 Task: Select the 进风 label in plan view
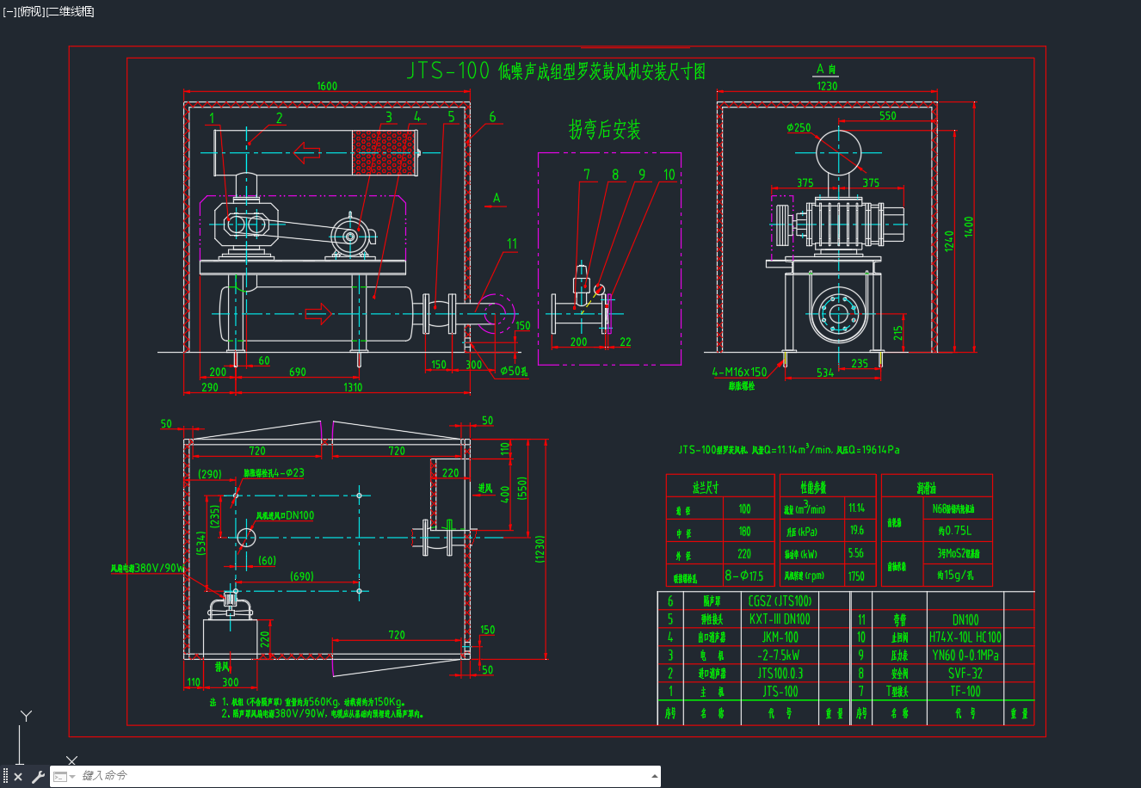[485, 488]
